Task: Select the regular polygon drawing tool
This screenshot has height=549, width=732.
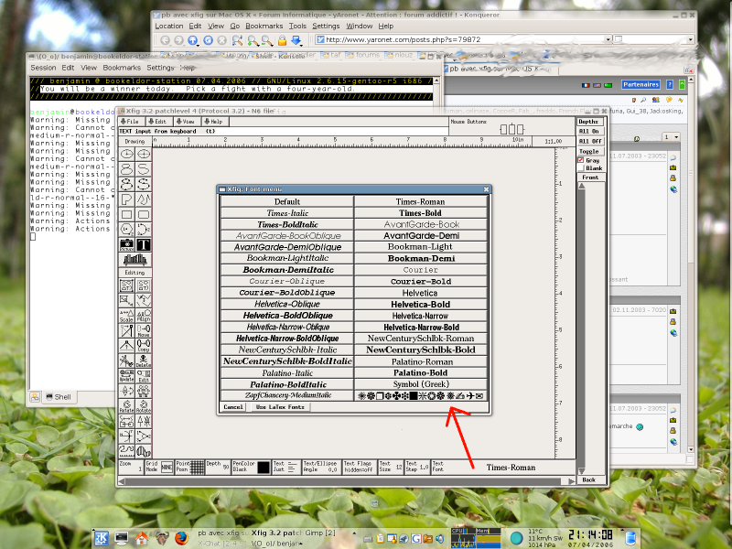Action: point(126,230)
